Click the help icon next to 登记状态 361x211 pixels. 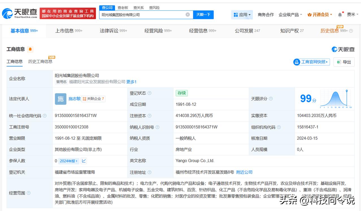149,93
